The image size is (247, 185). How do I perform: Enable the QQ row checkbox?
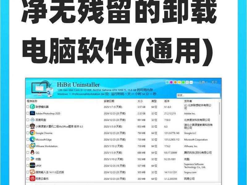(x=28, y=153)
